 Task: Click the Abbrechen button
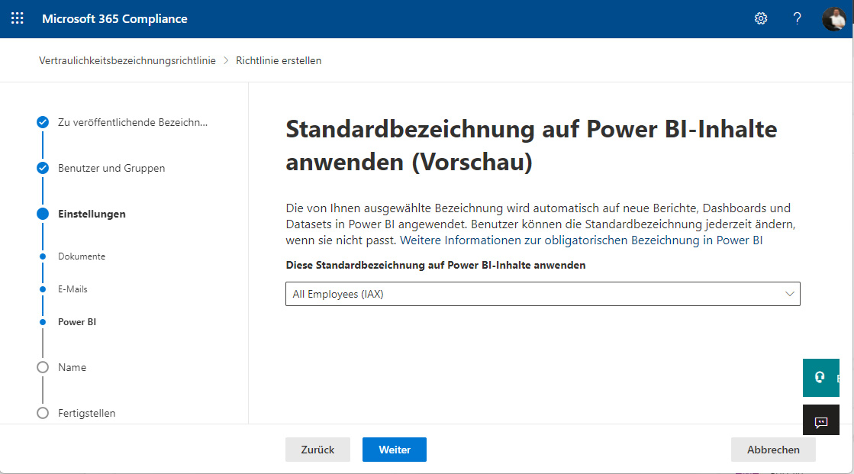773,450
